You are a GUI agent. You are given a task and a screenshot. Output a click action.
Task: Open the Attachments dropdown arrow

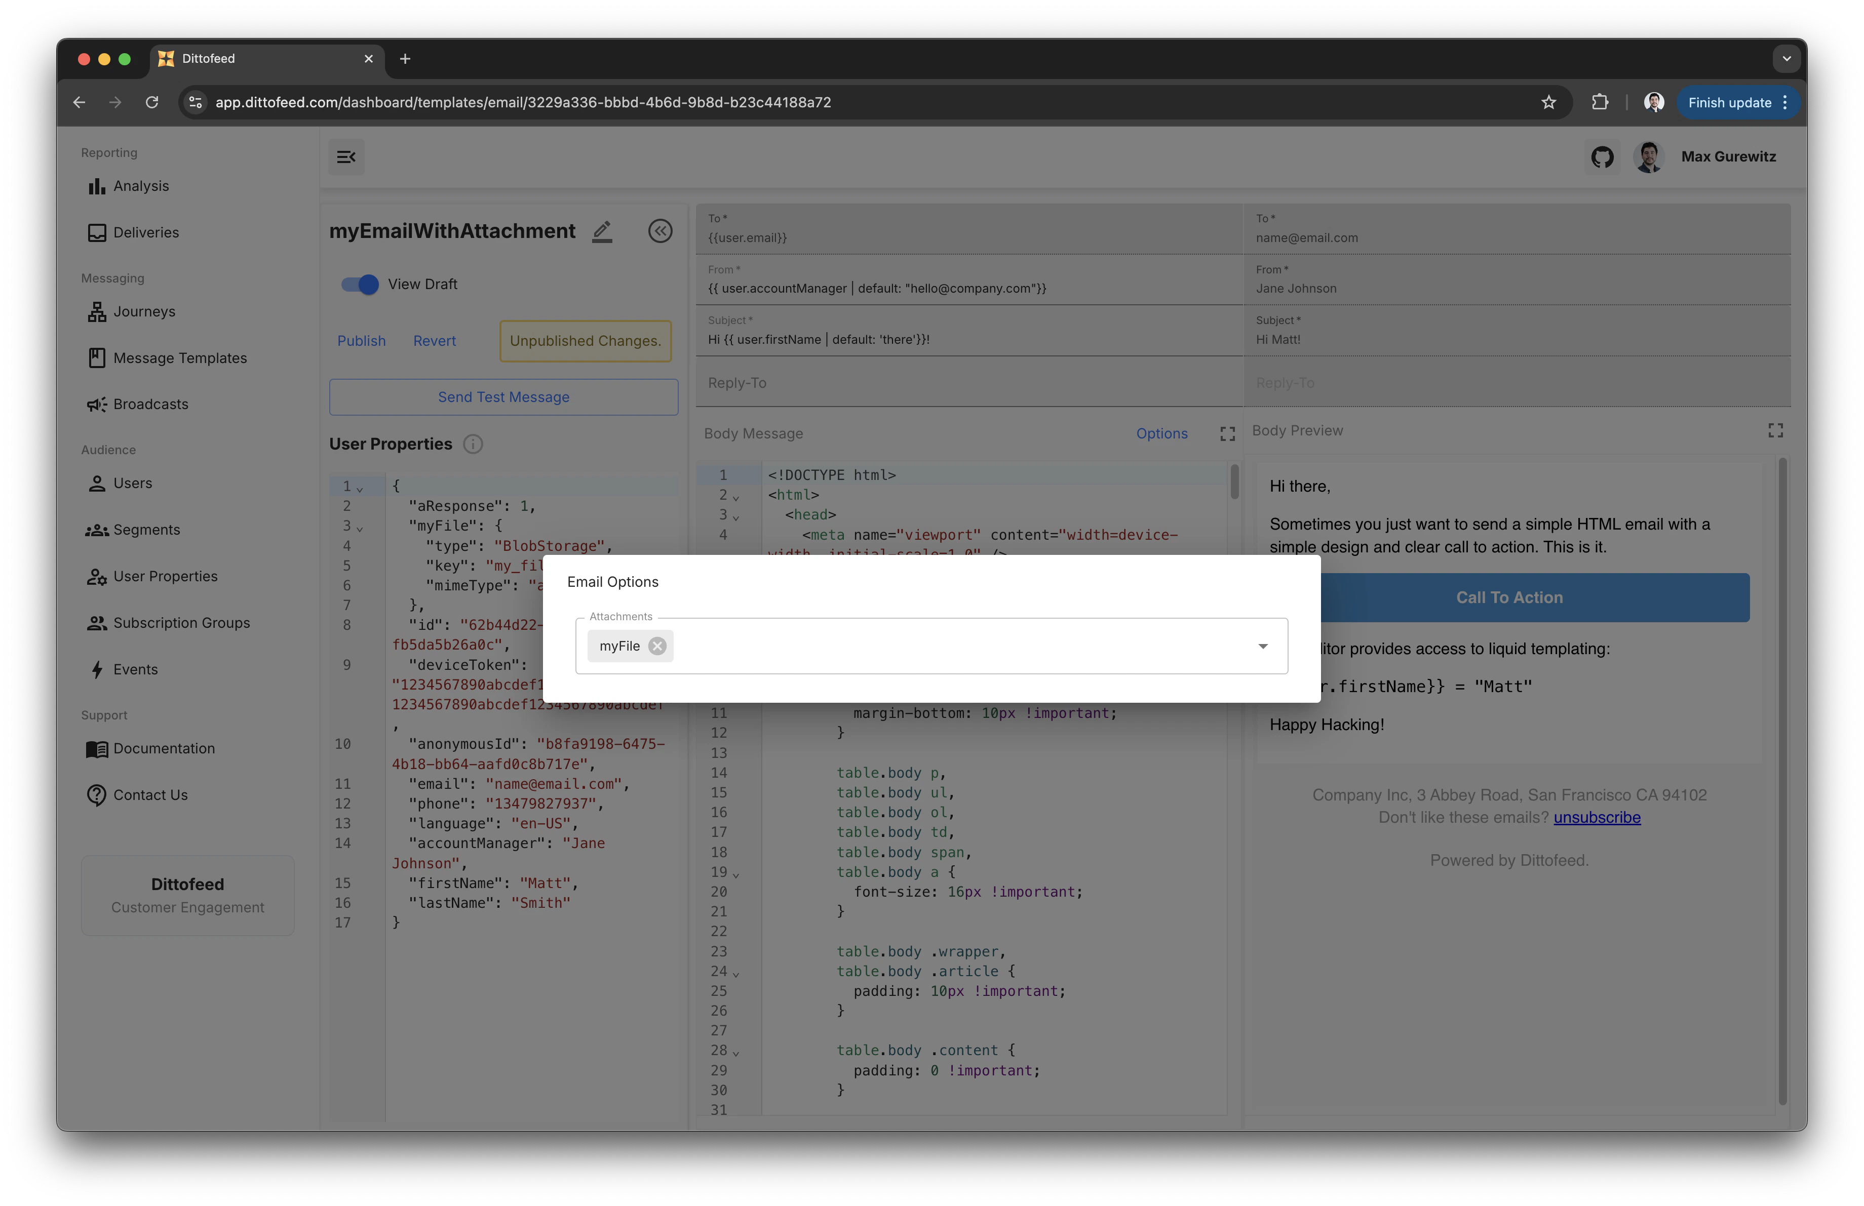click(x=1263, y=647)
